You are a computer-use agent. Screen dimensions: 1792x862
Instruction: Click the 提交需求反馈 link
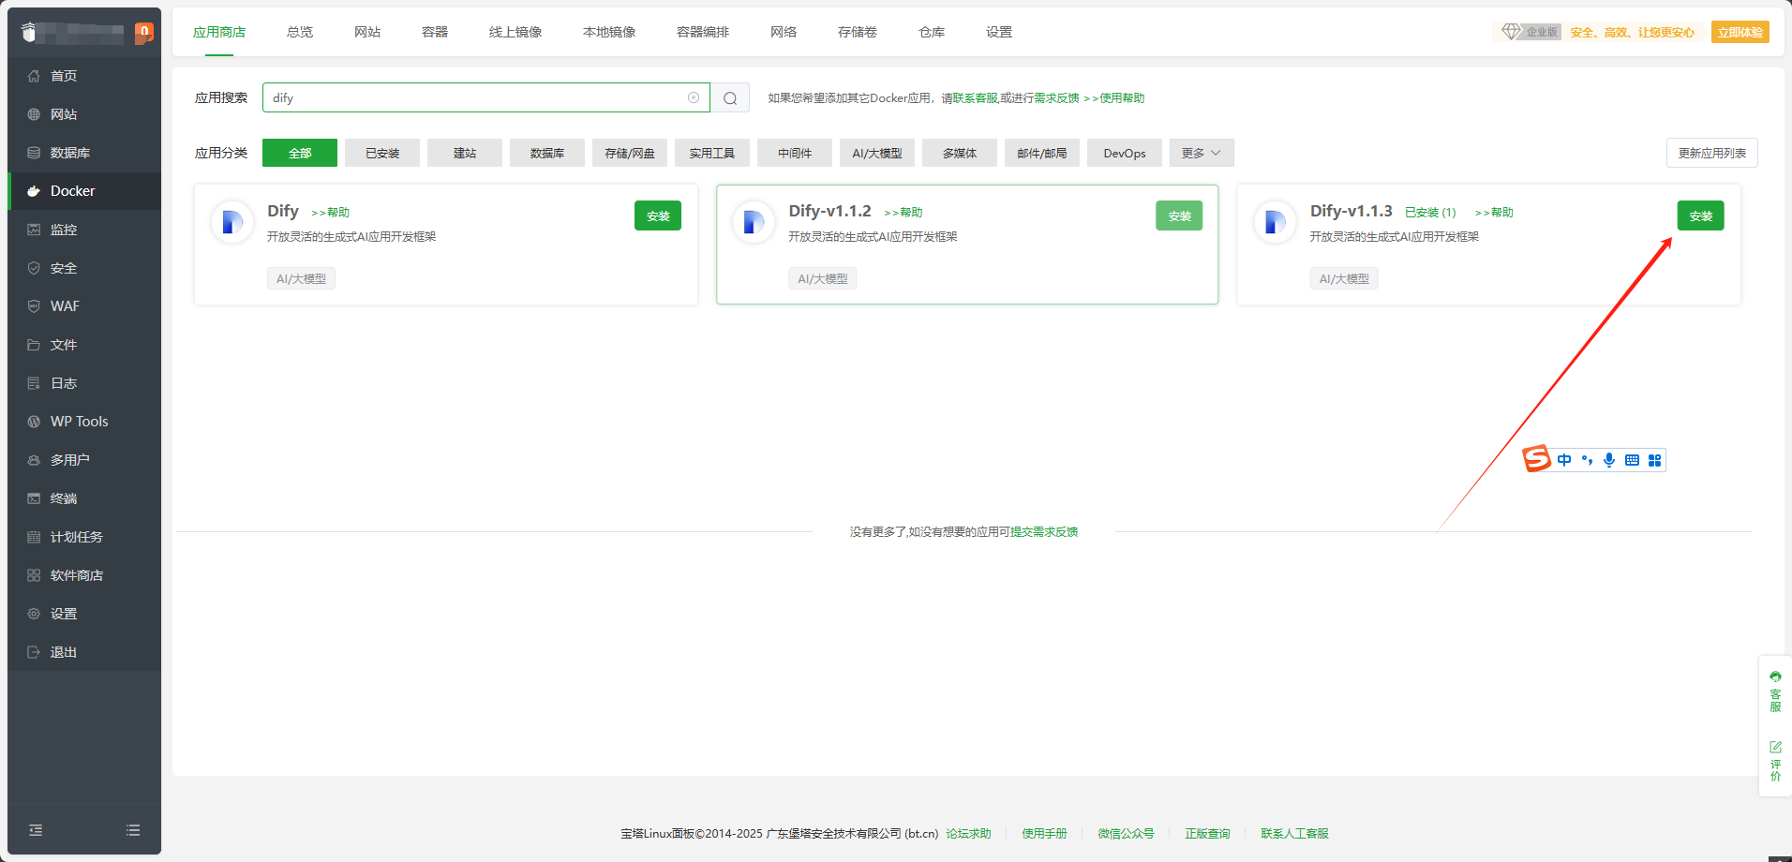pos(1044,531)
